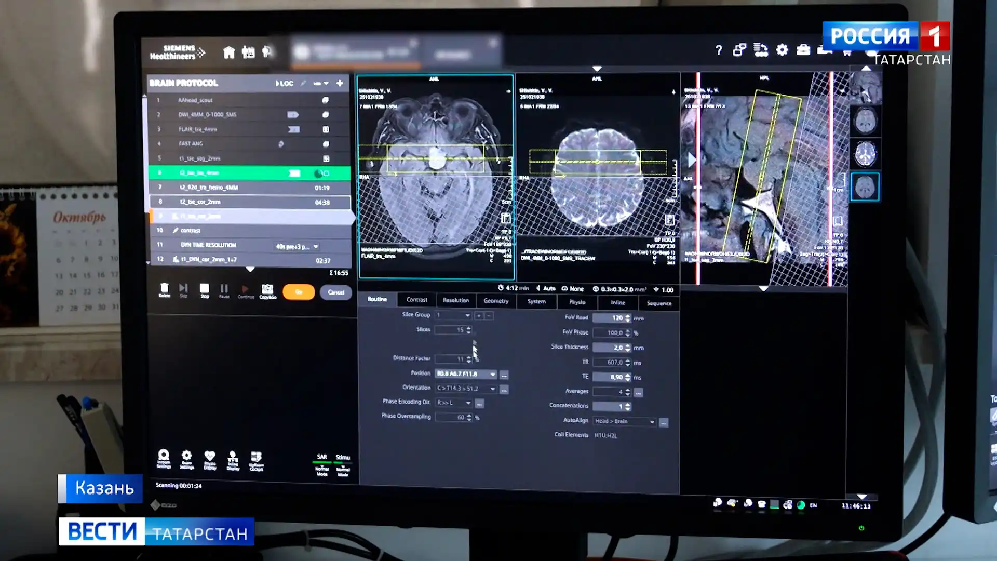
Task: Select the bottom brain thumbnail on right strip
Action: click(x=865, y=187)
